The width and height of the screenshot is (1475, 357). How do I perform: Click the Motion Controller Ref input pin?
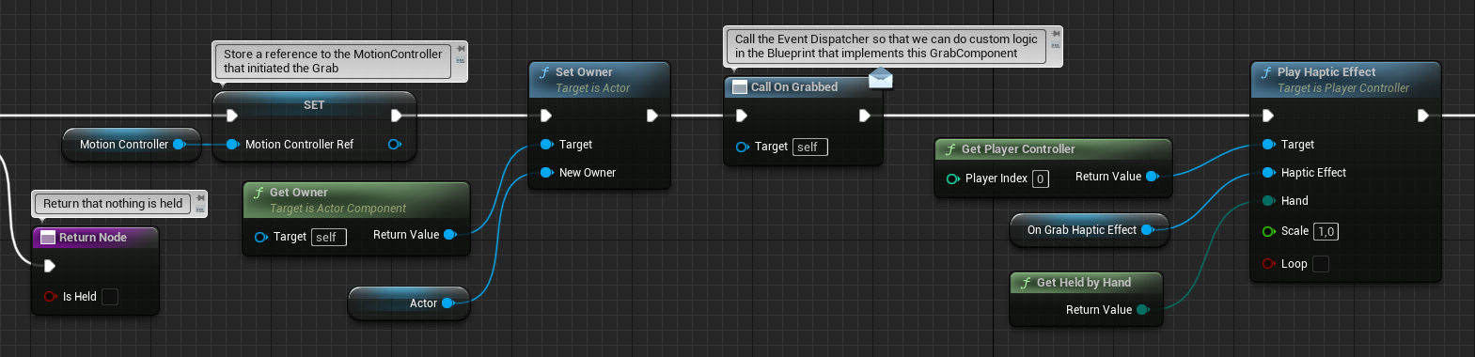click(x=233, y=144)
